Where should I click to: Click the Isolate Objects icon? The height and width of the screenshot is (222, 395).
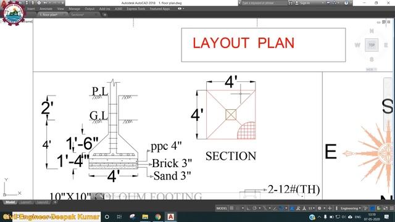pos(378,208)
